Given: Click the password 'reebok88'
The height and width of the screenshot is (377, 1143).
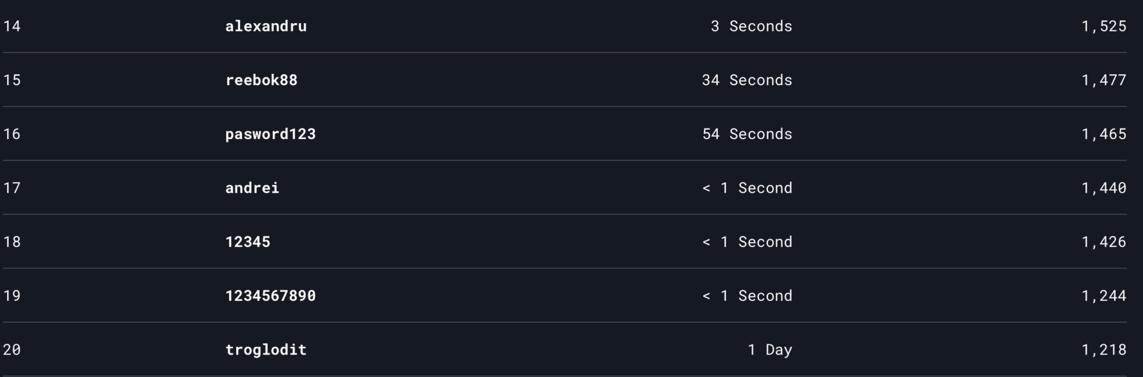Looking at the screenshot, I should (261, 80).
